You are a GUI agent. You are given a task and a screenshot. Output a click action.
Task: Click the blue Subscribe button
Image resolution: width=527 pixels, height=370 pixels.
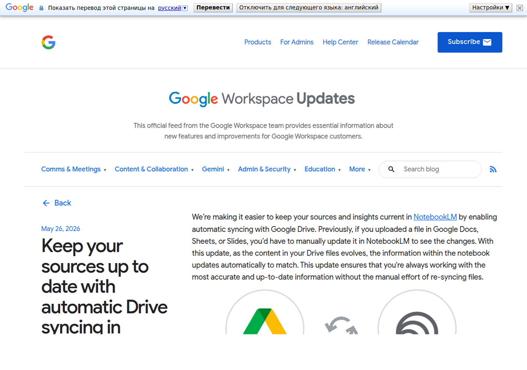tap(470, 42)
